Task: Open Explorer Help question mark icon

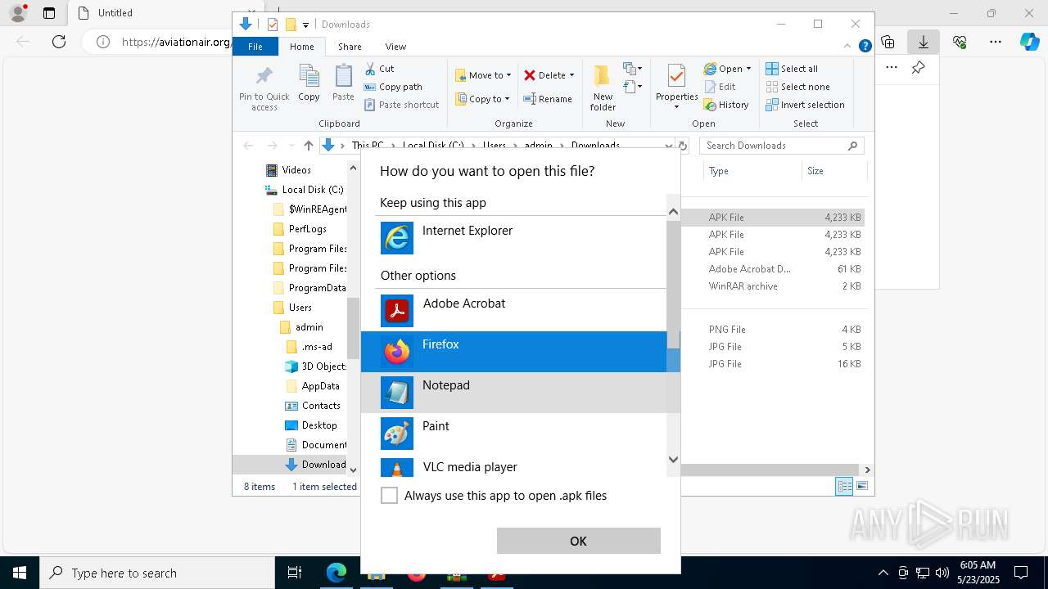Action: click(x=865, y=47)
